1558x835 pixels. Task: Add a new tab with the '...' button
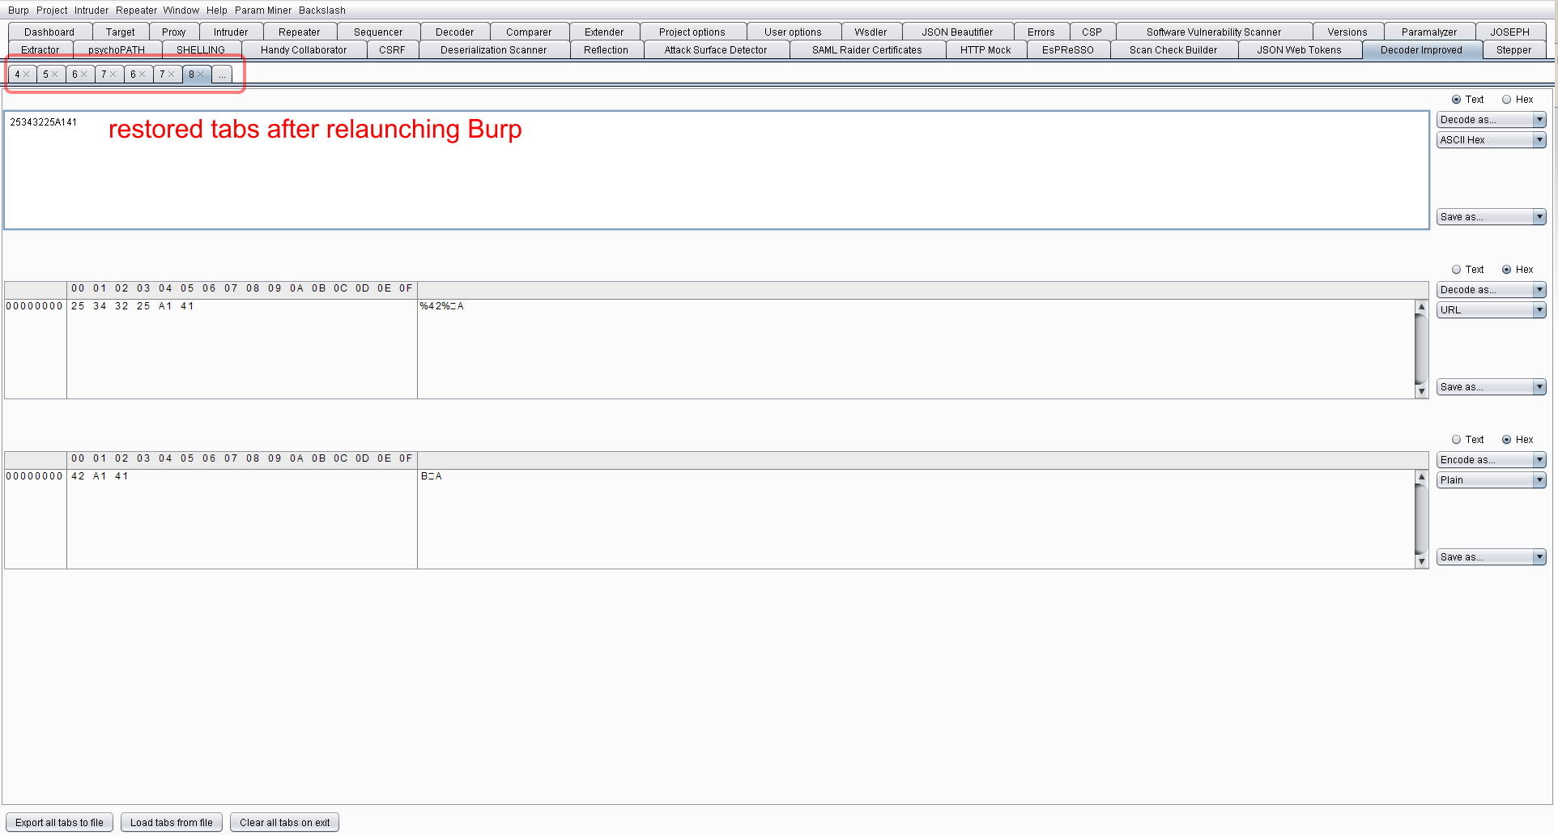222,75
